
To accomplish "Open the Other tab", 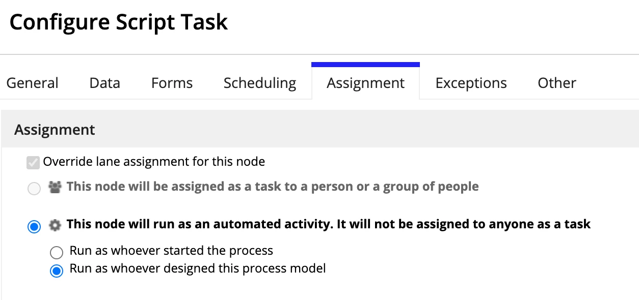I will click(557, 83).
